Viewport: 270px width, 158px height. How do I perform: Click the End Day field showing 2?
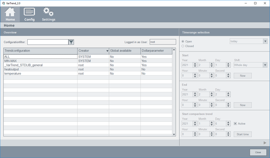coord(221,94)
